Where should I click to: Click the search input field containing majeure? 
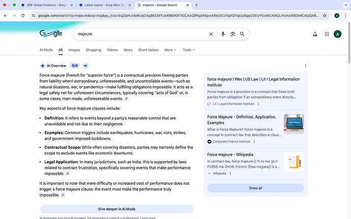click(141, 34)
